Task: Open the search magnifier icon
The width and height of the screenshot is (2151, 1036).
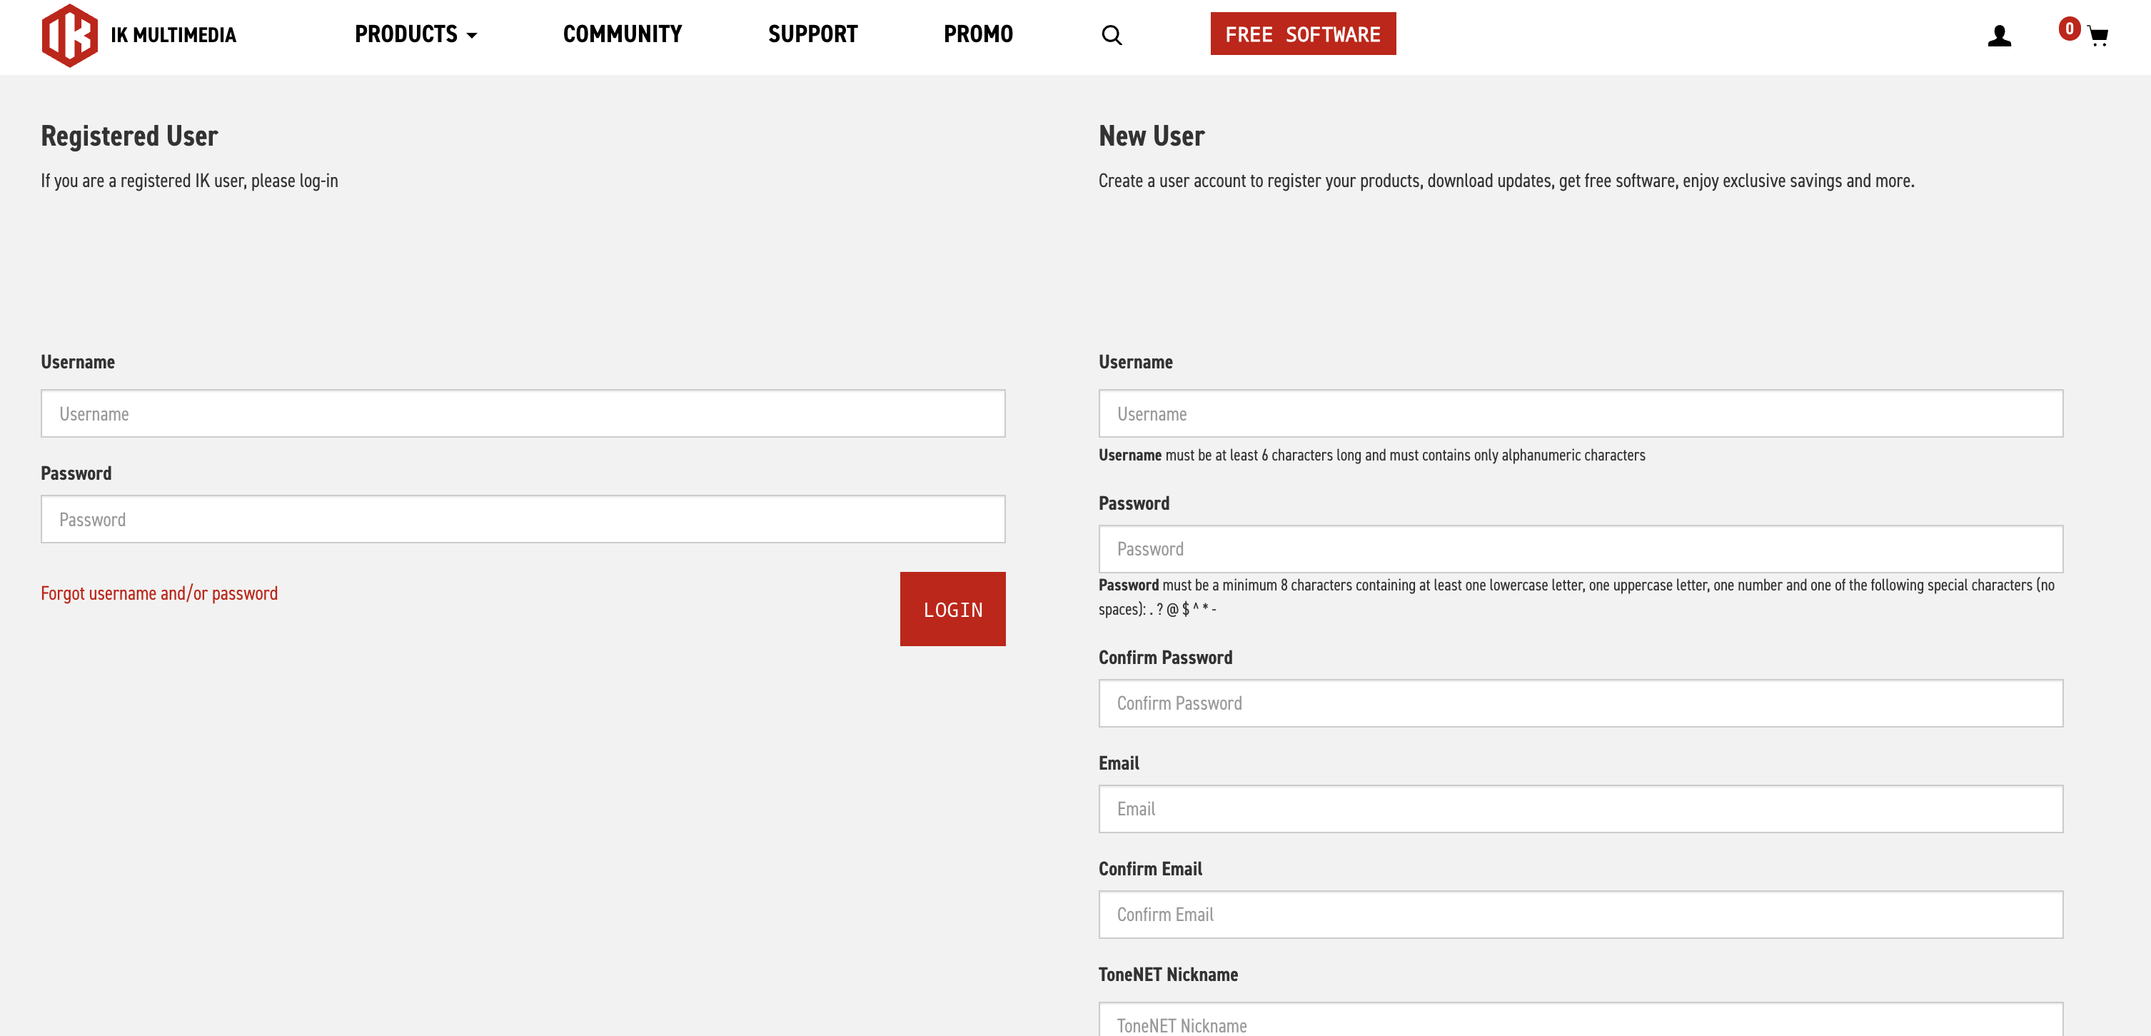Action: pos(1112,35)
